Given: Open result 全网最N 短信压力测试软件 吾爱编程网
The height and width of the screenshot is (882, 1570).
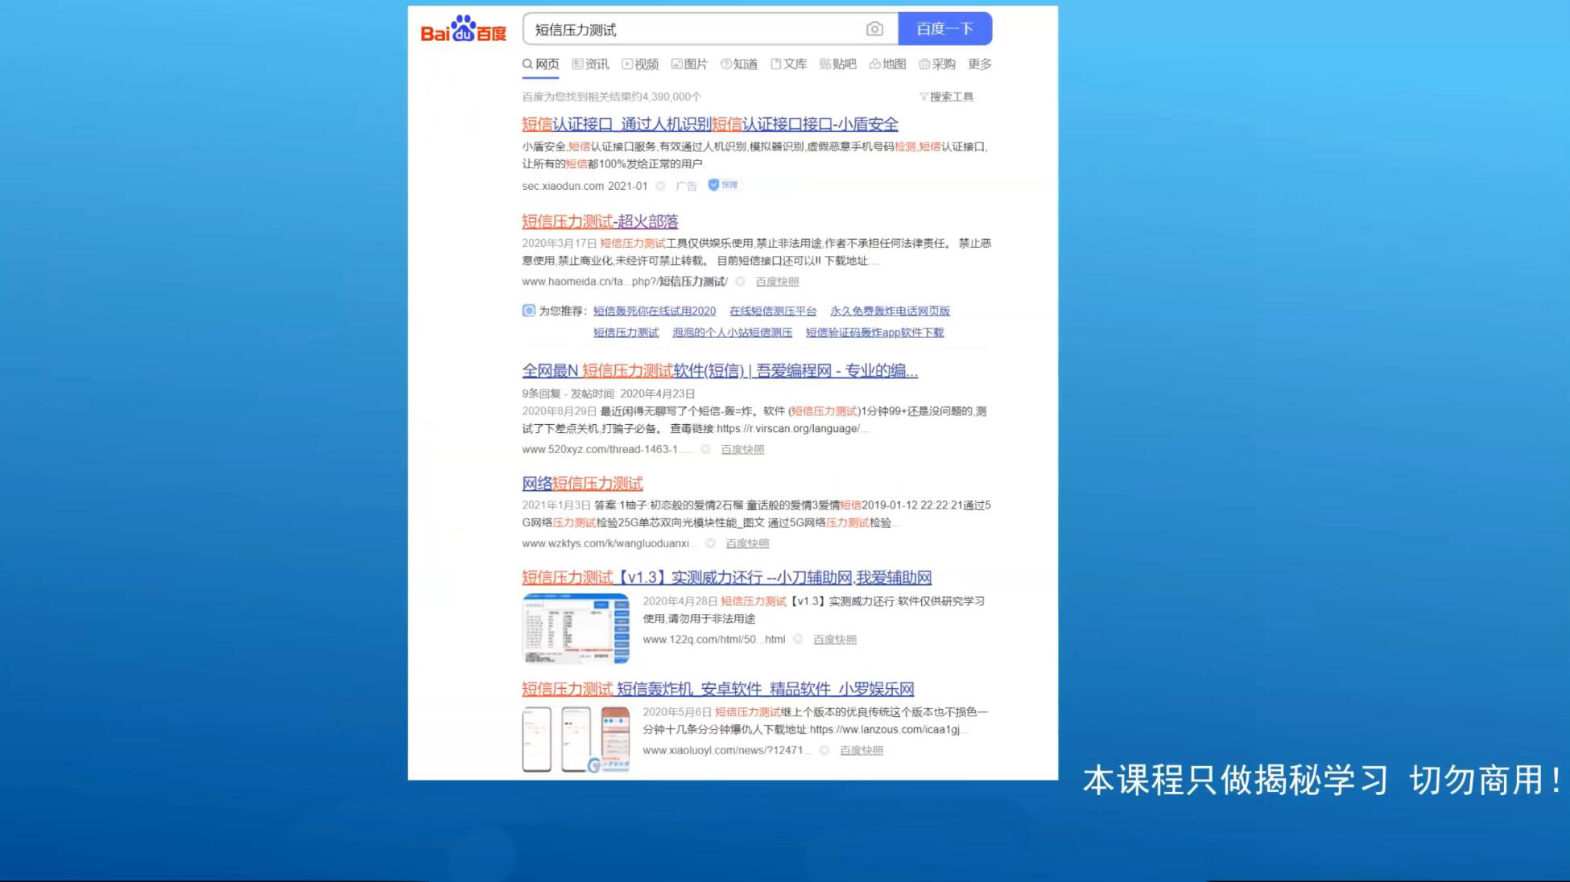Looking at the screenshot, I should coord(720,370).
